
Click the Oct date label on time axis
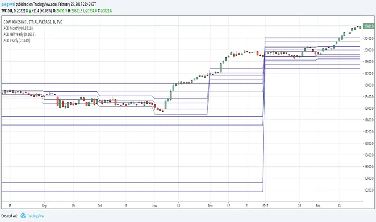(x=100, y=206)
